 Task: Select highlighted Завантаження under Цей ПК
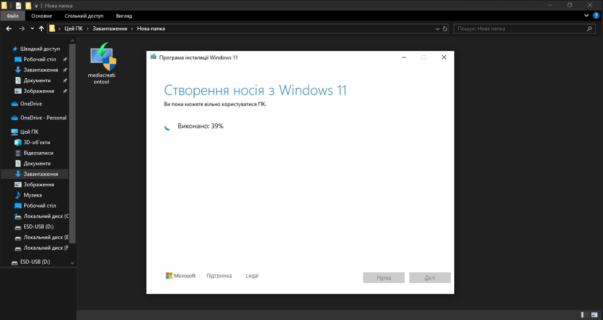point(35,174)
